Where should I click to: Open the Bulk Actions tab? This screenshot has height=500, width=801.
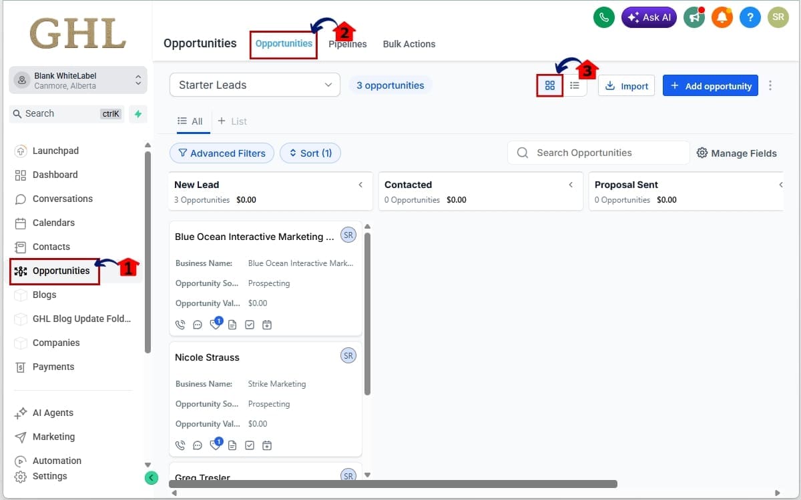pyautogui.click(x=409, y=44)
